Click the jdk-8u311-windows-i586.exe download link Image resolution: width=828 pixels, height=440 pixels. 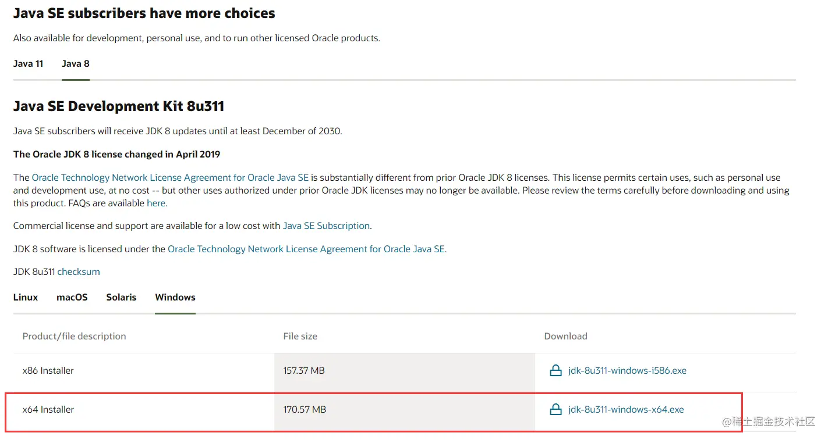click(627, 371)
